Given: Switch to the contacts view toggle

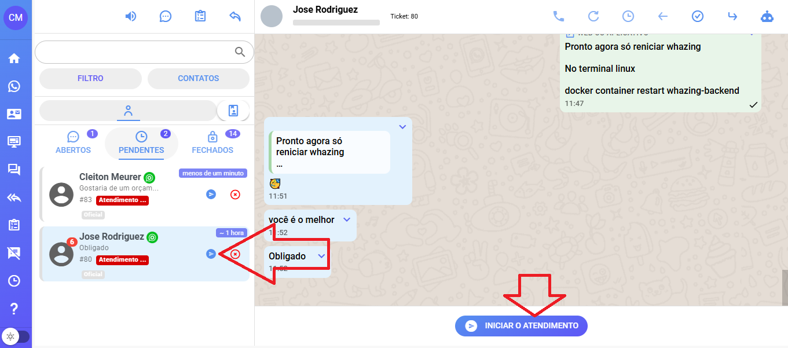Looking at the screenshot, I should pos(233,110).
